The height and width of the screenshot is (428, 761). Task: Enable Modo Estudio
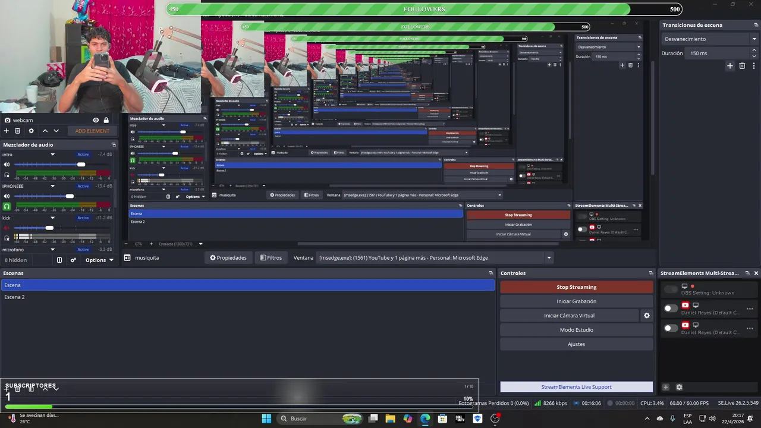coord(577,330)
